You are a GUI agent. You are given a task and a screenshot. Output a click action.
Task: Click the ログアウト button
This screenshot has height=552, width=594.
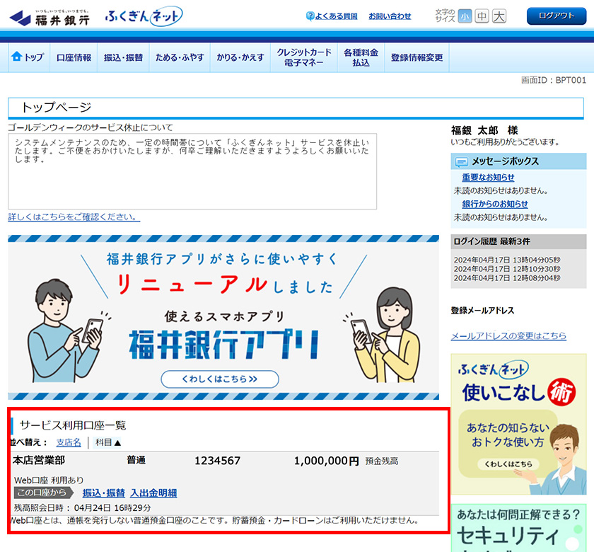point(557,16)
